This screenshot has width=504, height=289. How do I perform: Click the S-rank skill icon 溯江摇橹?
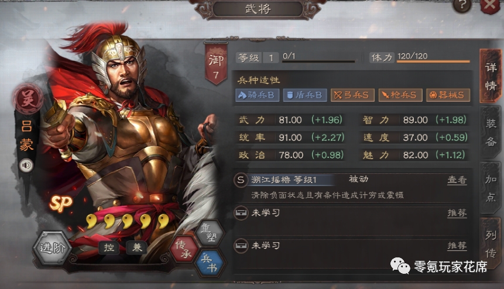coord(241,180)
